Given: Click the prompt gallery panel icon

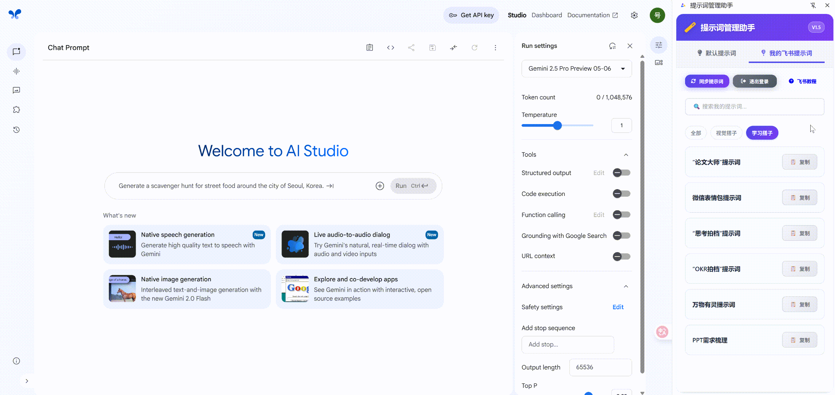Looking at the screenshot, I should point(659,63).
